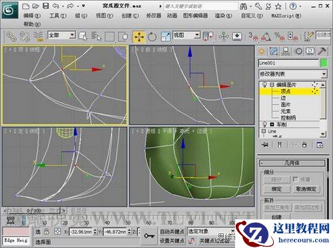Click the binoculars search icon
333x248 pixels.
(x=243, y=6)
